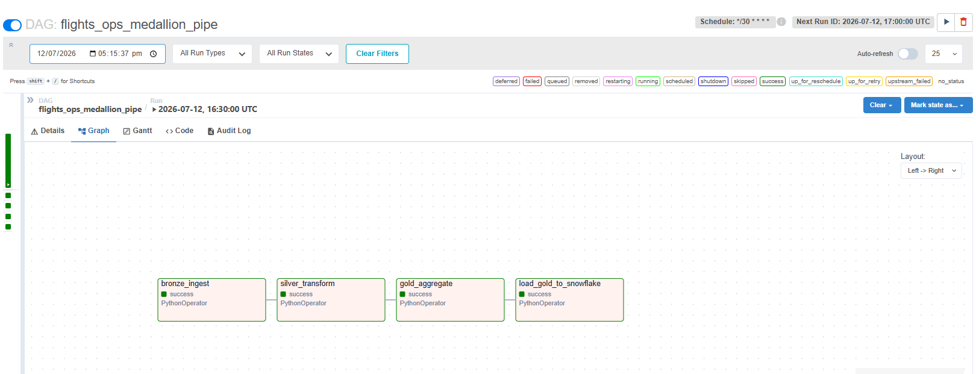Switch to Gantt tab

(138, 131)
